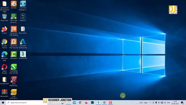Click the ENG language indicator
This screenshot has height=105, width=186.
pyautogui.click(x=169, y=103)
